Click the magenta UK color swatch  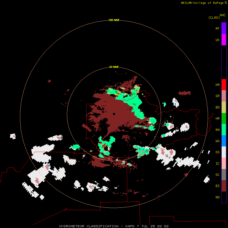[x=224, y=40]
